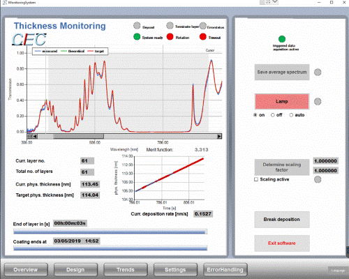Click Break deposition button
349x279 pixels.
pyautogui.click(x=282, y=220)
